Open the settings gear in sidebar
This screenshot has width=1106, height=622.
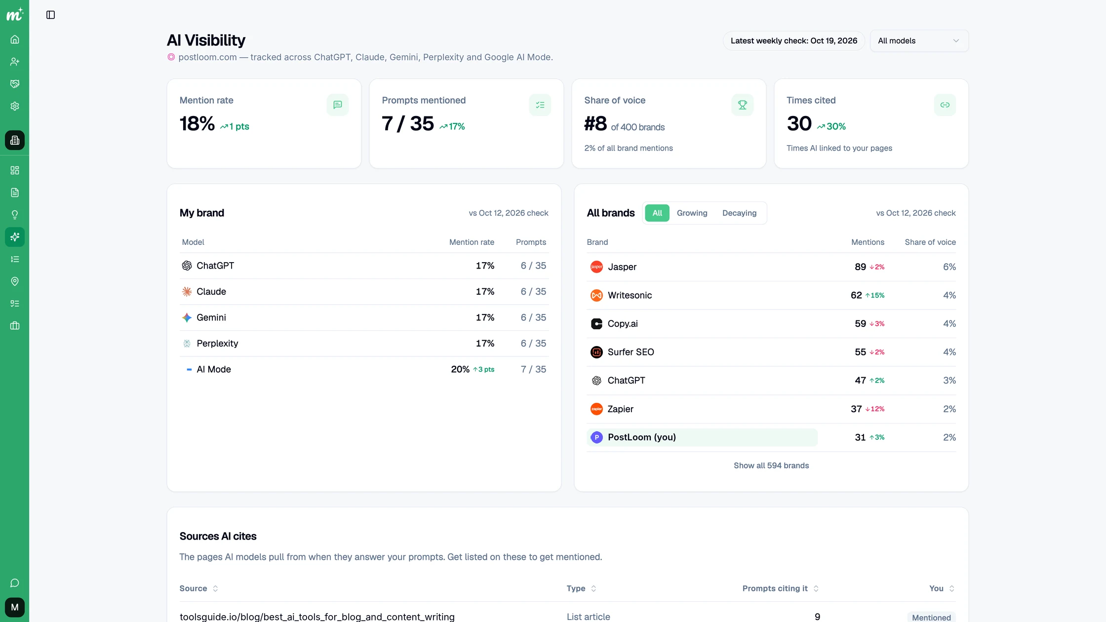tap(15, 106)
